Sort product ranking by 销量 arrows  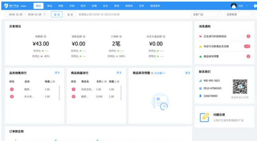click(115, 81)
